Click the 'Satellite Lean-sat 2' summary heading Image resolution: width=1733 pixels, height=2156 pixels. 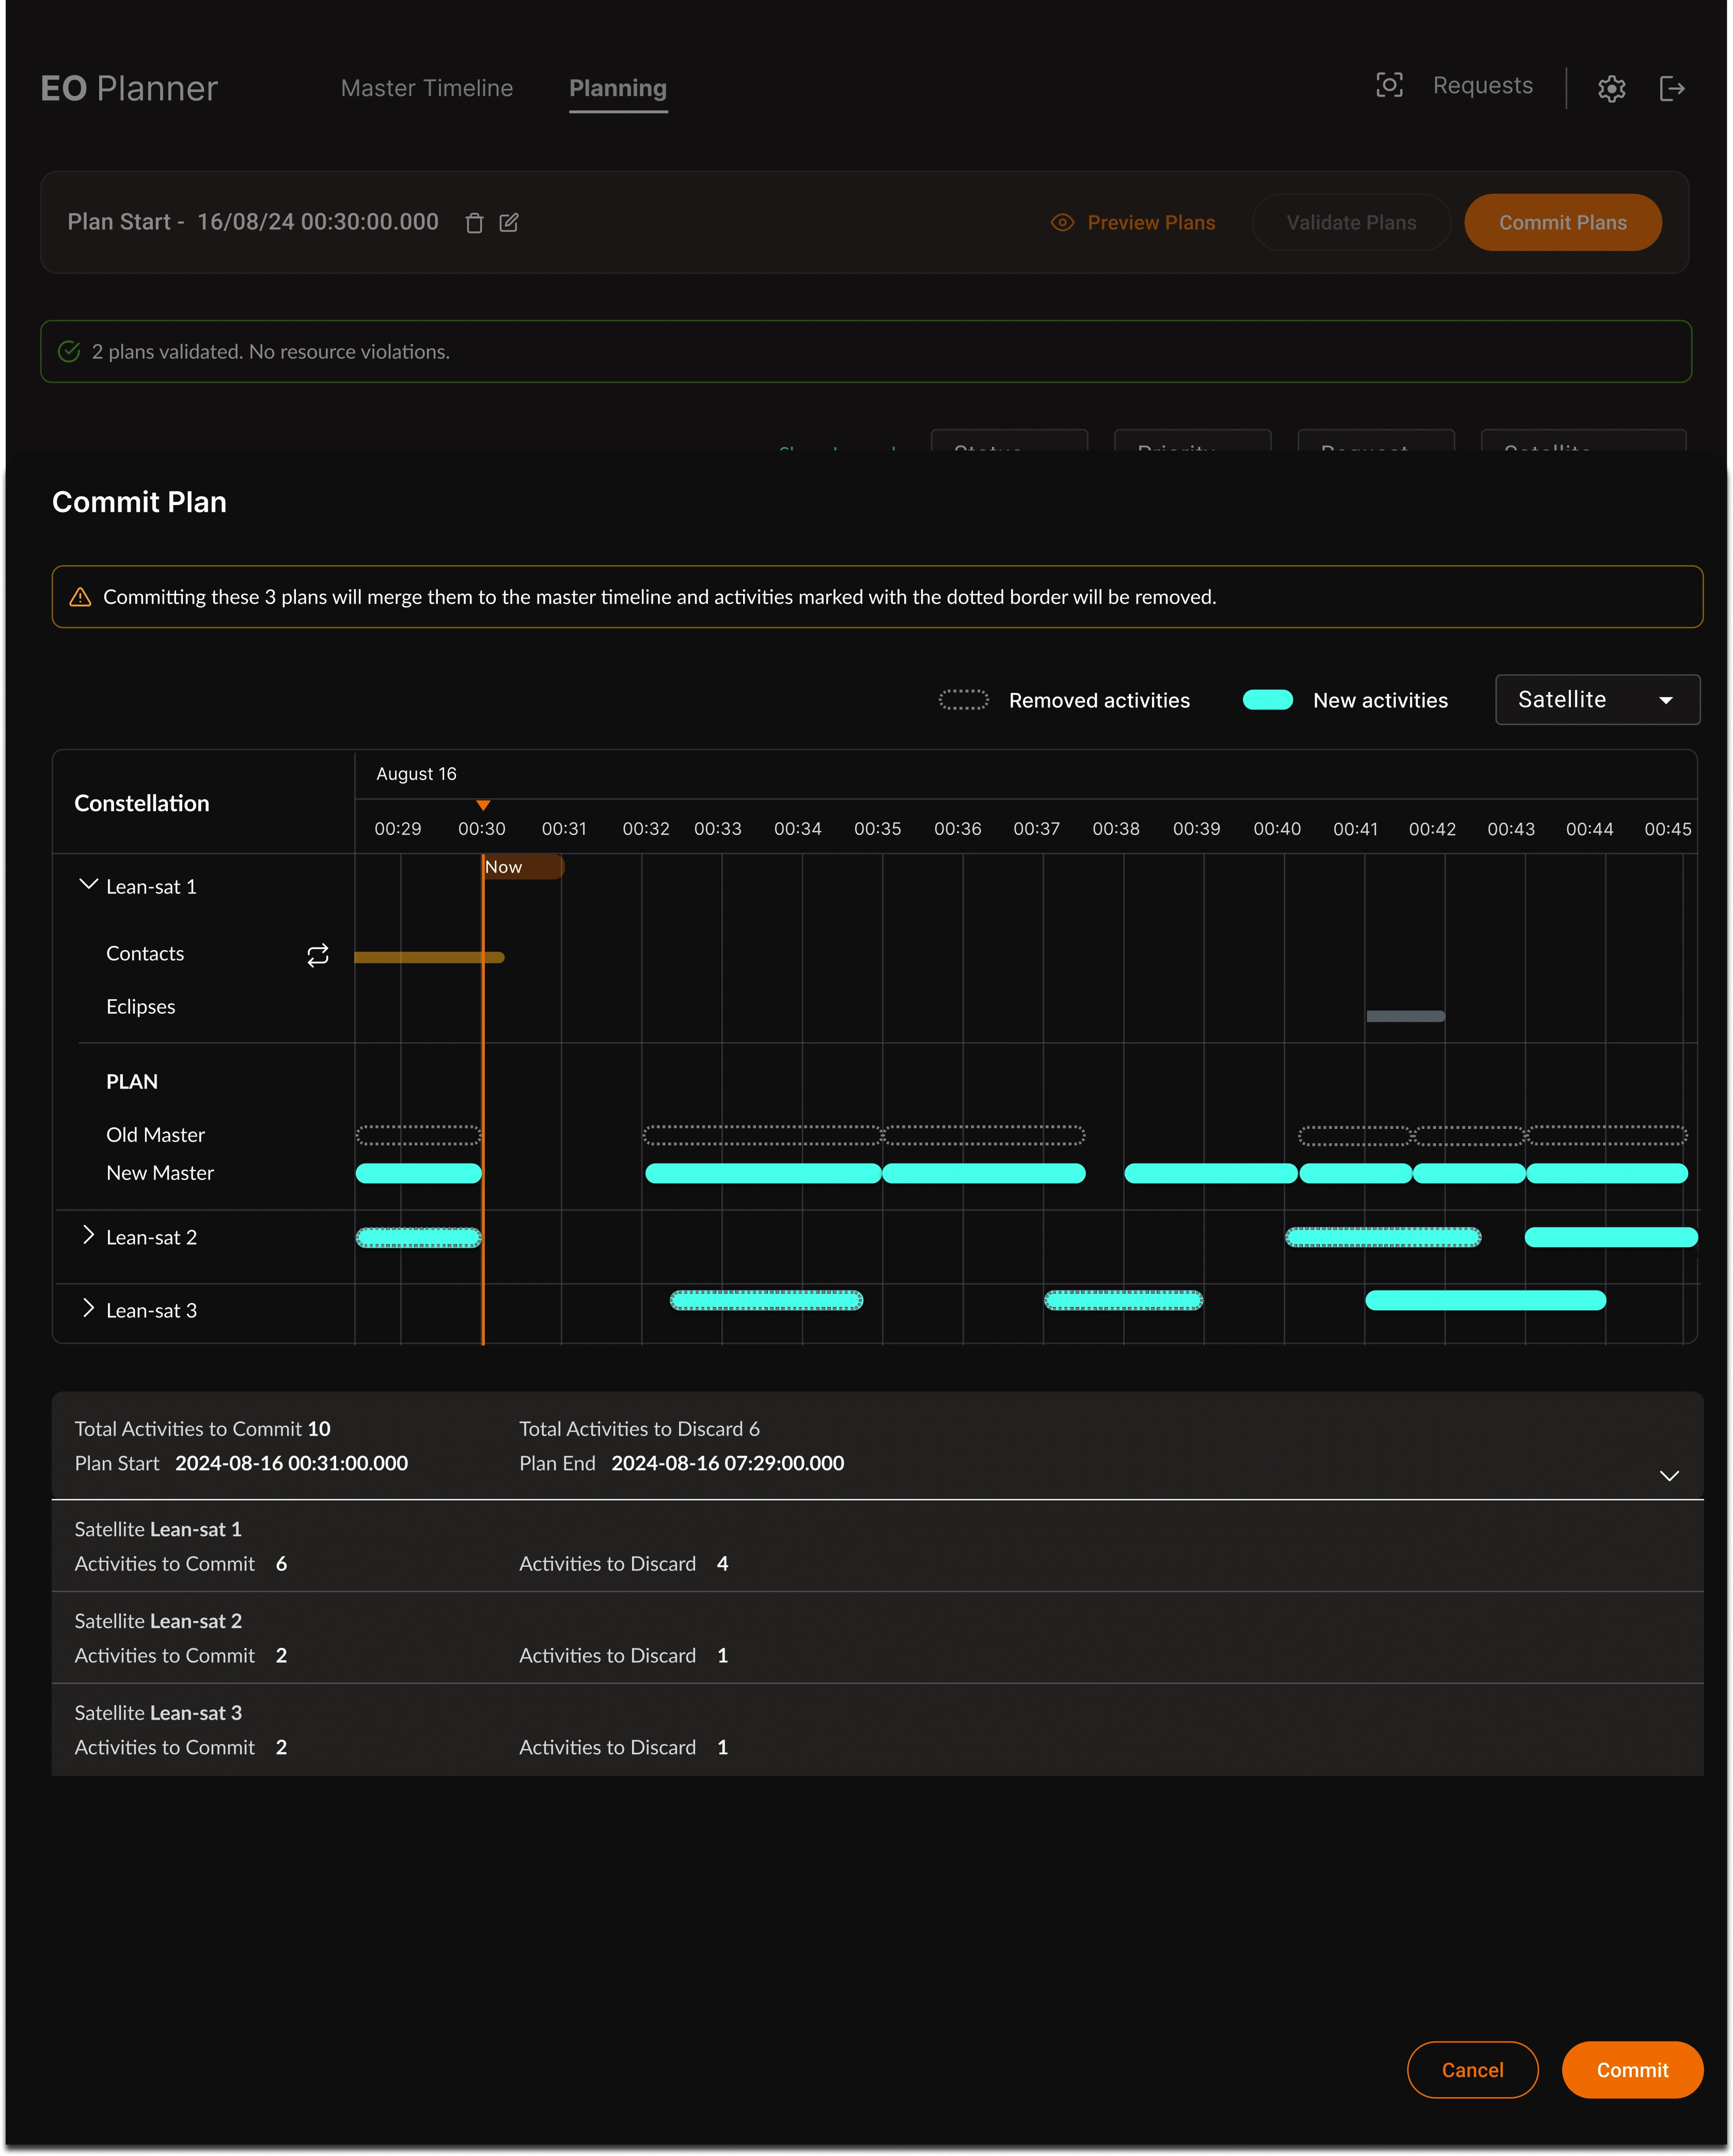[x=158, y=1621]
